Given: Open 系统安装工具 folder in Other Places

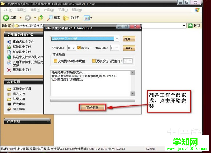Looking at the screenshot, I should point(22,89).
